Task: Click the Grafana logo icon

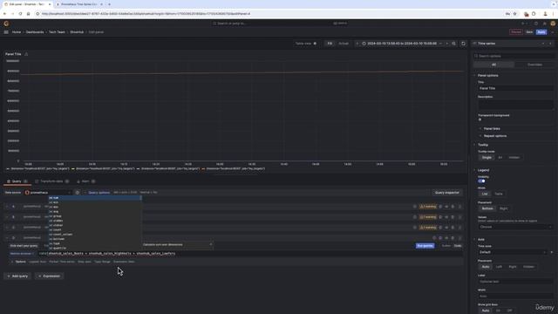Action: click(x=6, y=24)
